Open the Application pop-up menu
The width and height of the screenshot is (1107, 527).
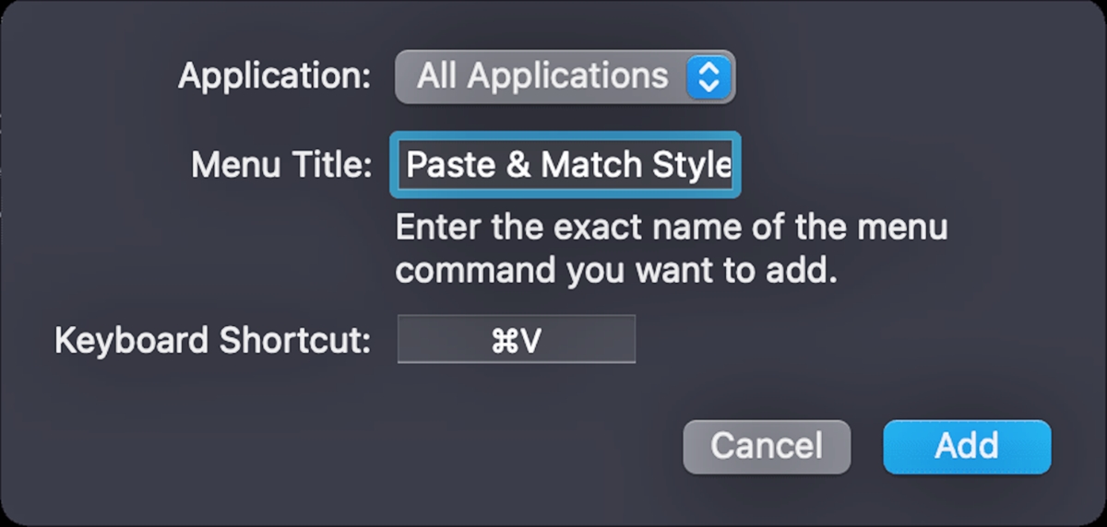[565, 76]
